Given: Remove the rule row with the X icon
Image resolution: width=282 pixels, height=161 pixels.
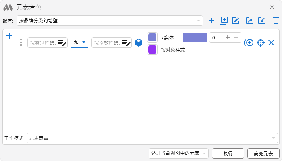Looking at the screenshot, I should coord(271,43).
